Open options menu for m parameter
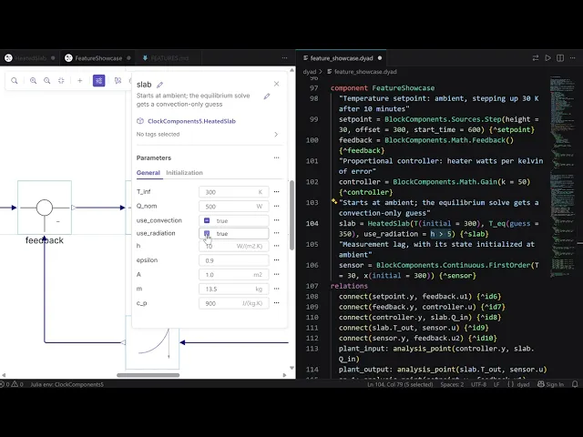Screen dimensions: 583x437 [x=276, y=289]
